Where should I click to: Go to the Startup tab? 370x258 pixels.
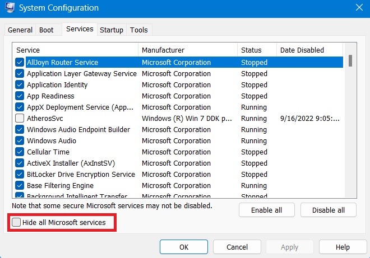[x=112, y=30]
